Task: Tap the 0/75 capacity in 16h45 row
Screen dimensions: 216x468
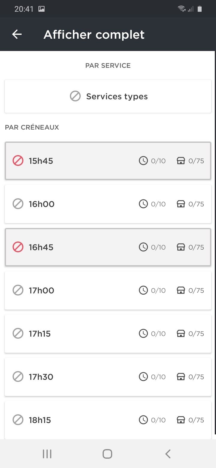Action: (196, 247)
